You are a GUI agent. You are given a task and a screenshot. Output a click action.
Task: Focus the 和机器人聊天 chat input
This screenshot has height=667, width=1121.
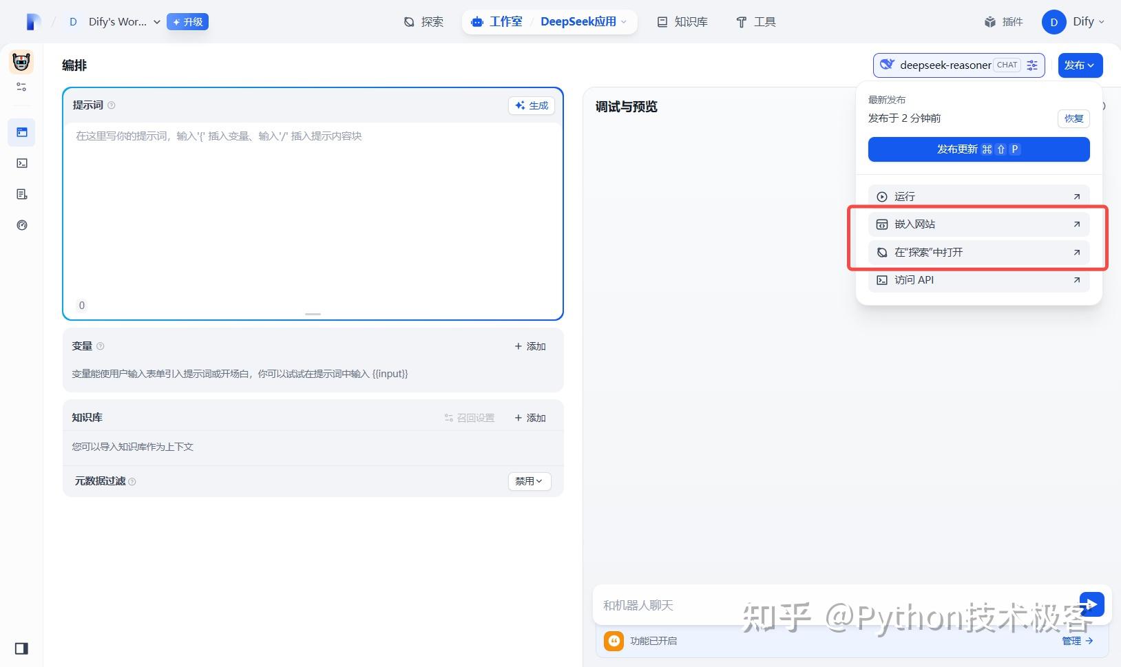pyautogui.click(x=835, y=605)
